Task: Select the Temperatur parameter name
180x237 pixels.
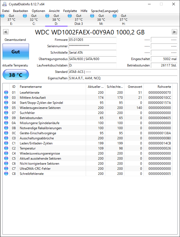Action: pyautogui.click(x=28, y=148)
